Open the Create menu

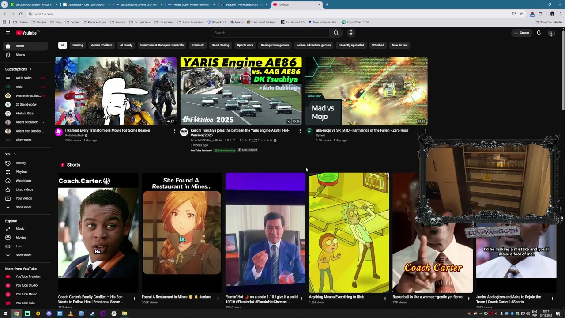(x=521, y=33)
